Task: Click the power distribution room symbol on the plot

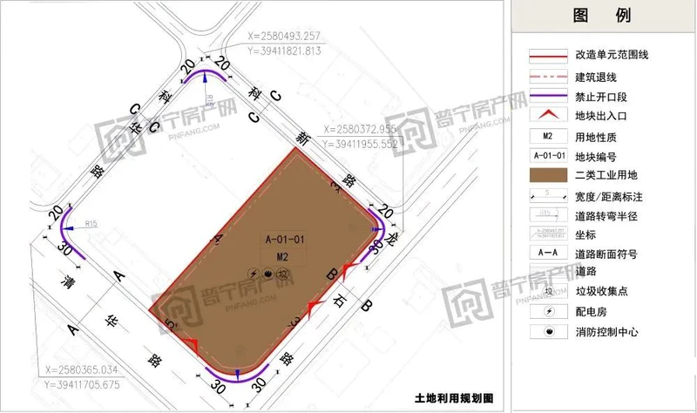Action: [254, 274]
